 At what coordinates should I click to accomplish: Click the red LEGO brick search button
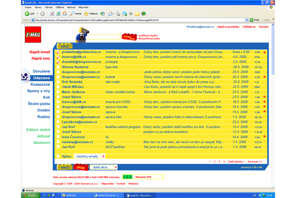point(127,37)
